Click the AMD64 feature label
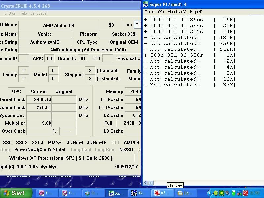 pos(131,142)
